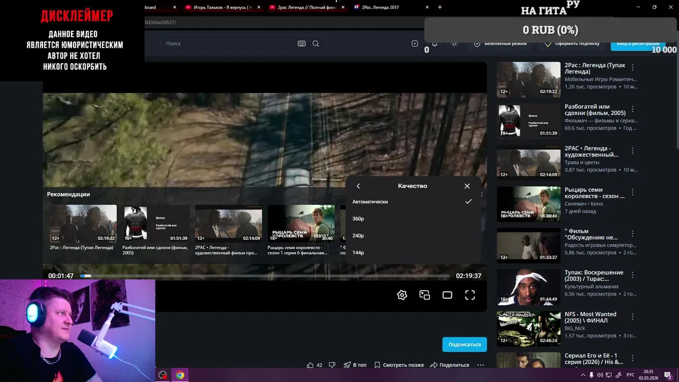679x382 pixels.
Task: Open recommended 2Pac : Легенда thumbnail in player
Action: pos(83,223)
